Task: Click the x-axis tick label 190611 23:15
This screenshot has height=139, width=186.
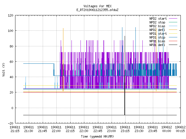Action: [x=125, y=129]
